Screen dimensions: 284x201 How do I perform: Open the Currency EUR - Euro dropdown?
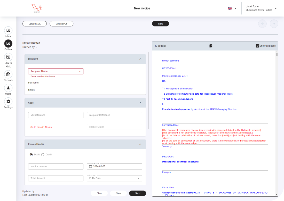coord(114,178)
